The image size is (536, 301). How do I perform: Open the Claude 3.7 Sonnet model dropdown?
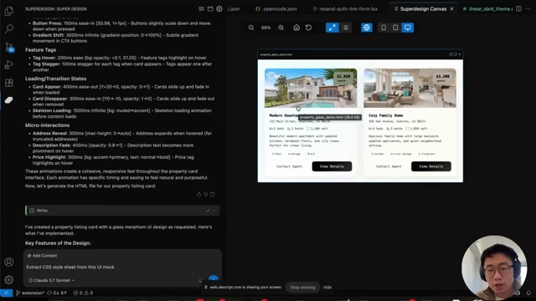pos(51,281)
